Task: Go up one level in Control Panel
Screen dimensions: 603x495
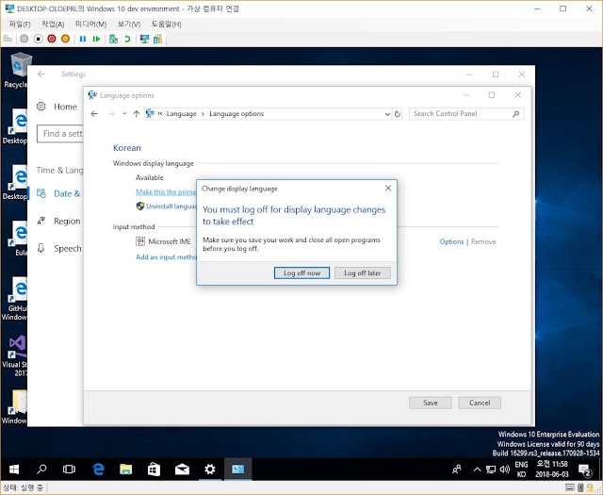Action: [136, 113]
